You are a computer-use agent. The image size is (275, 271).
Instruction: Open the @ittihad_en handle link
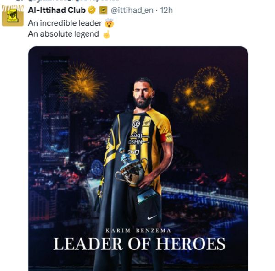[x=132, y=10]
